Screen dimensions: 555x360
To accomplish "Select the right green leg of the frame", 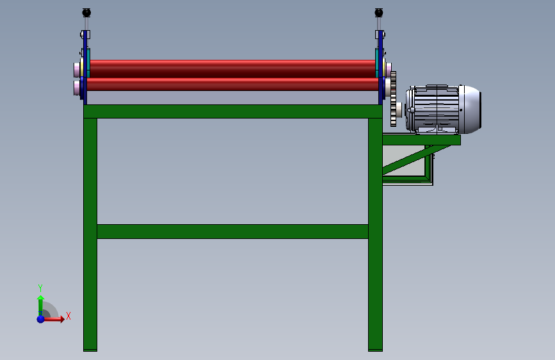I will [375, 234].
